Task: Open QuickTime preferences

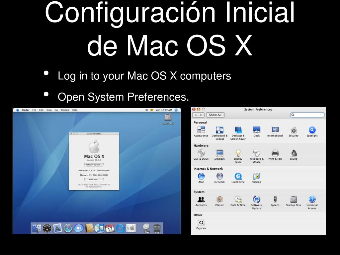Action: (238, 178)
